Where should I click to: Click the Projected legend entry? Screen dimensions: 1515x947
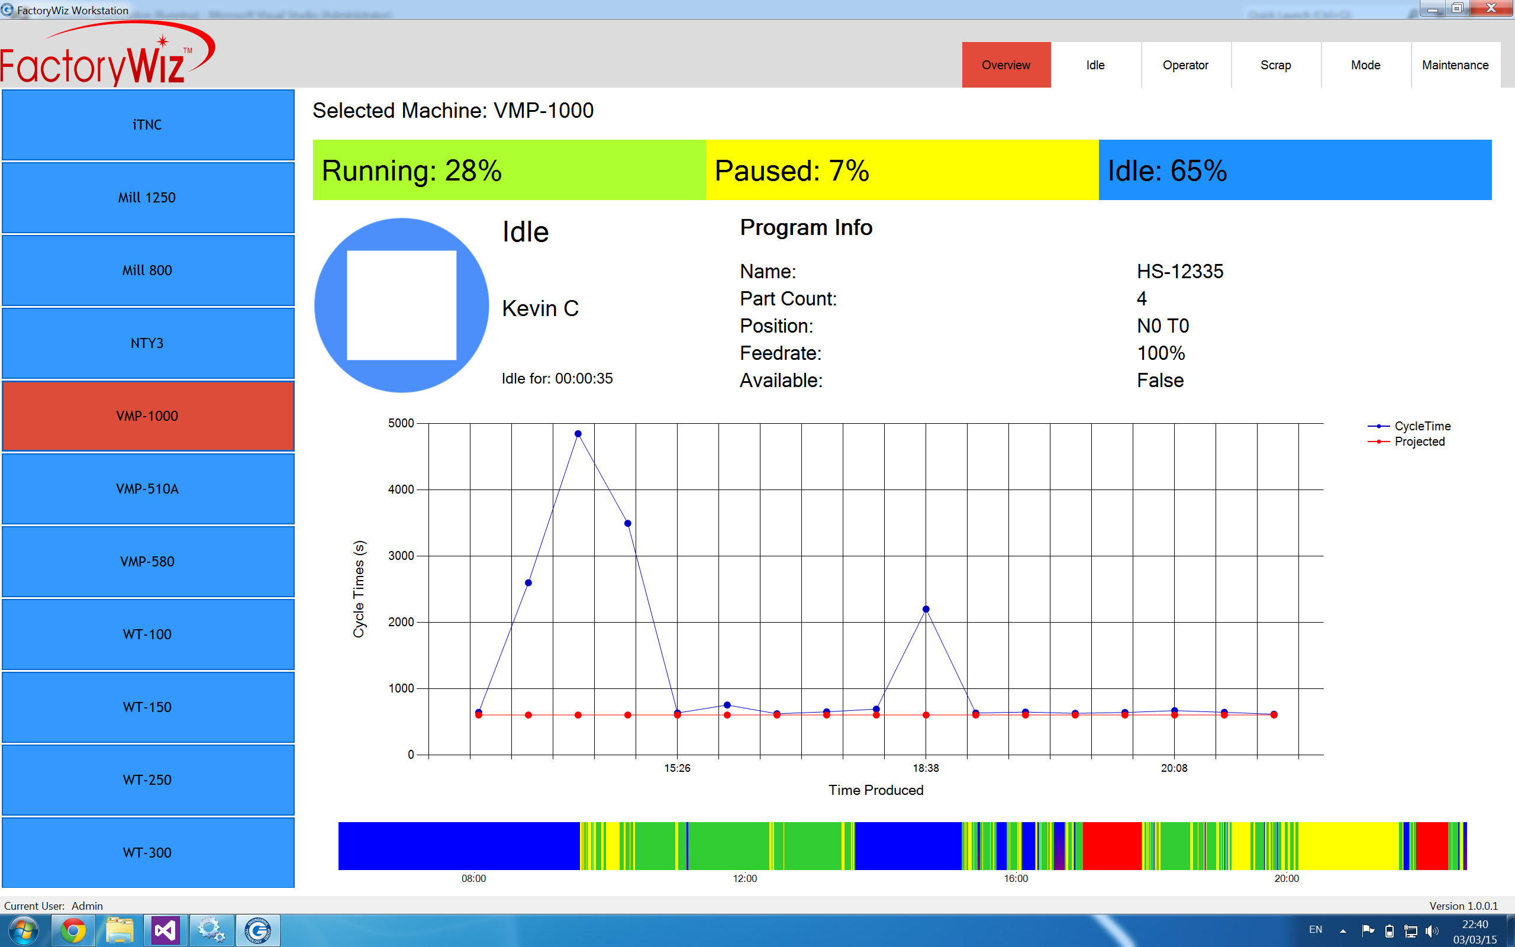pos(1406,442)
